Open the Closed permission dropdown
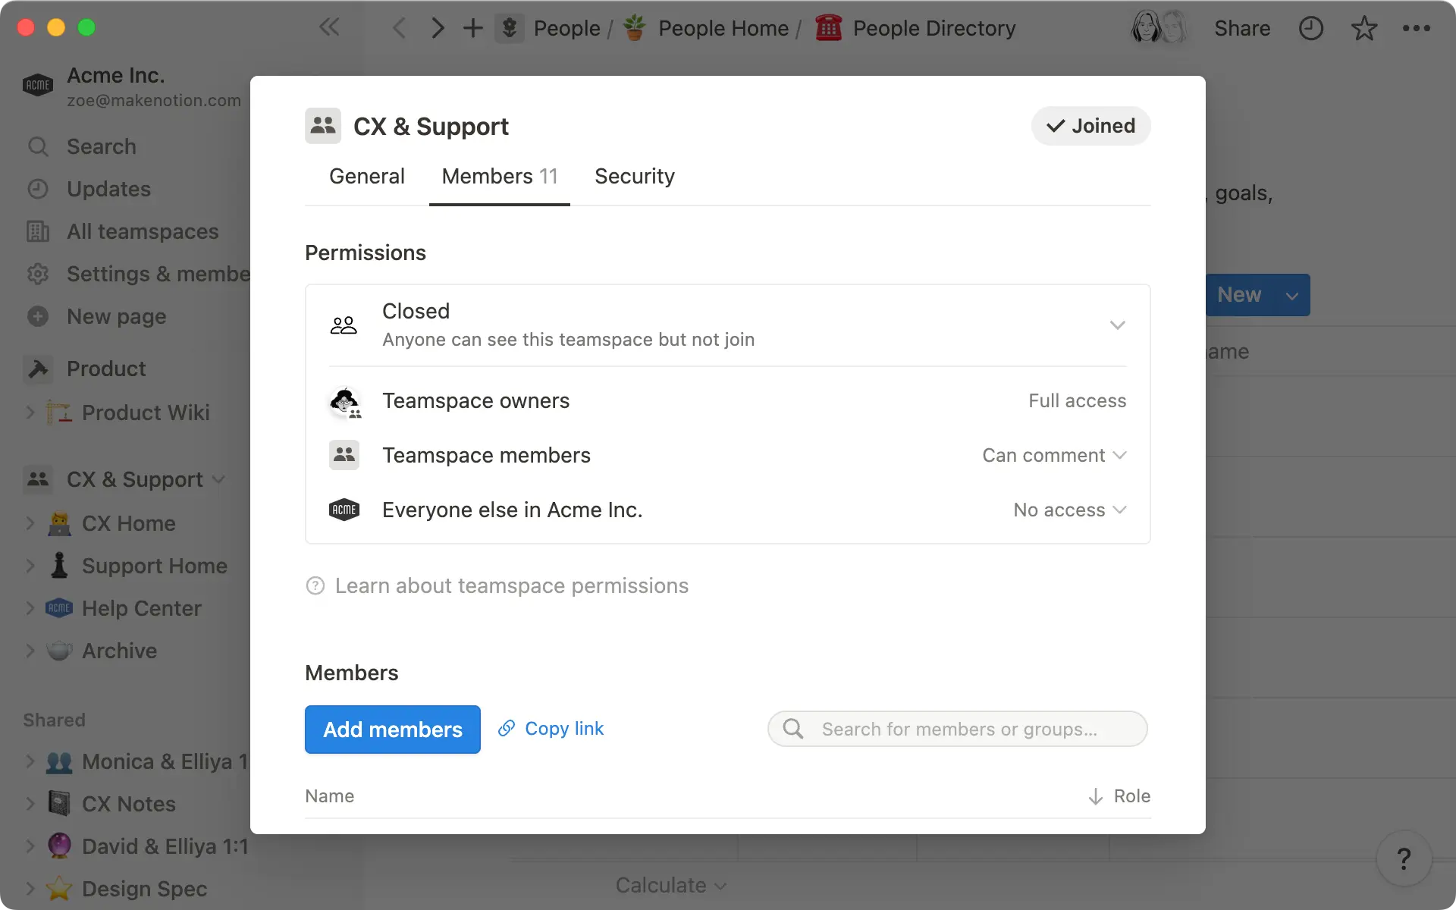Screen dimensions: 1456x910 [x=1117, y=325]
